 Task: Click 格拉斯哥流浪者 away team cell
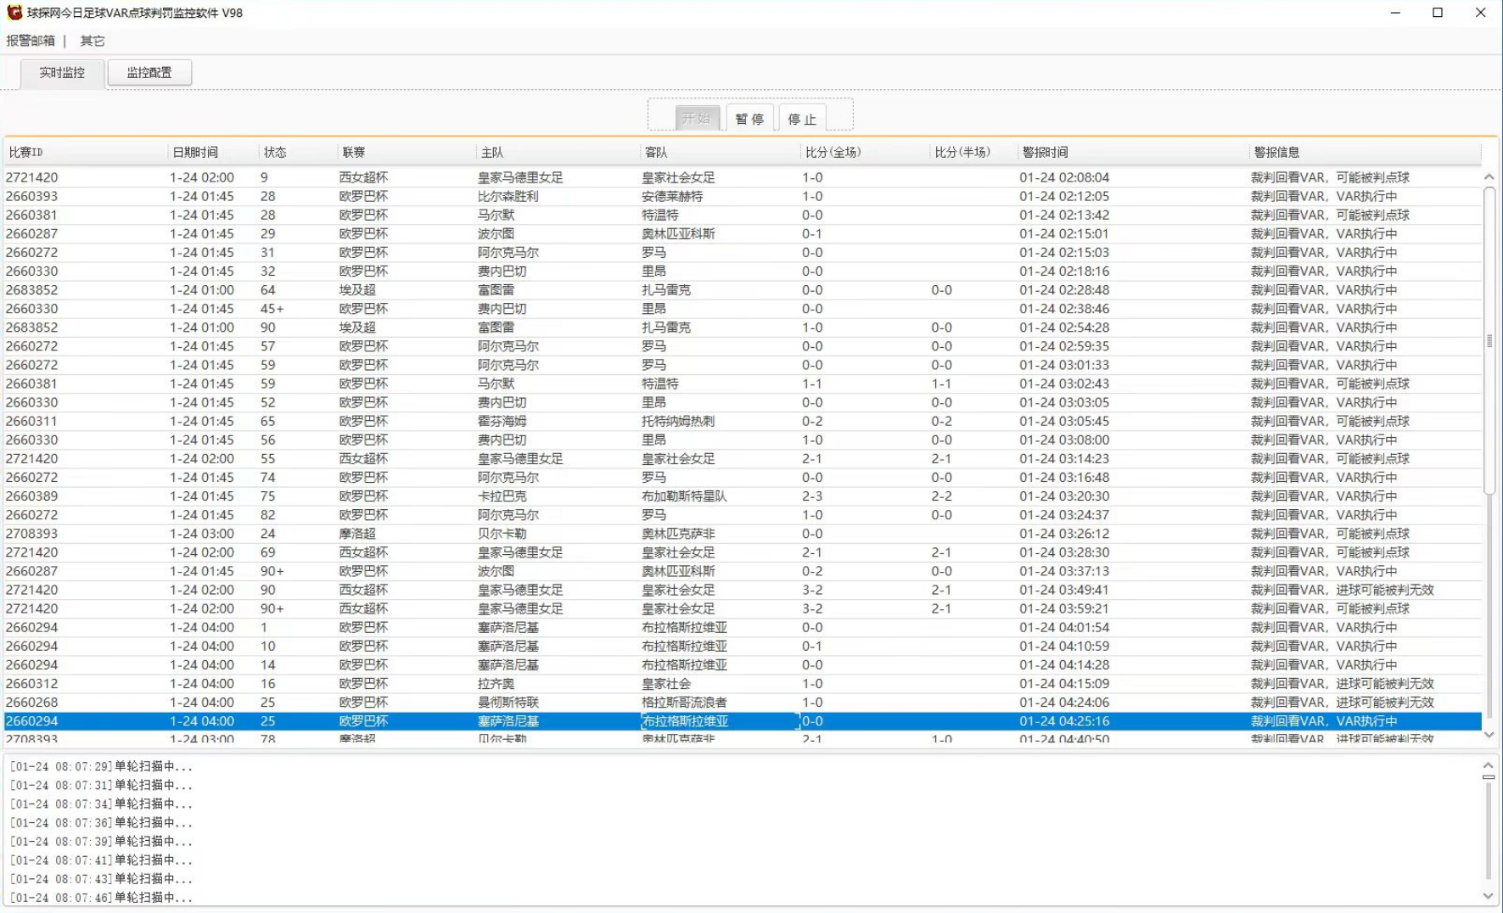click(x=684, y=703)
